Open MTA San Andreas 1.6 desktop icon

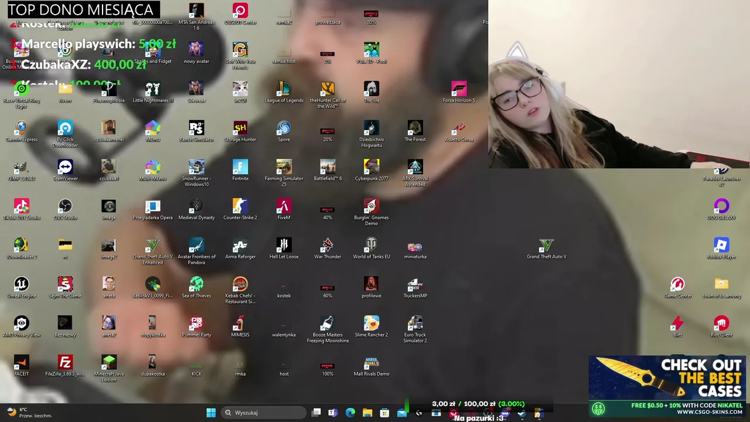196,16
